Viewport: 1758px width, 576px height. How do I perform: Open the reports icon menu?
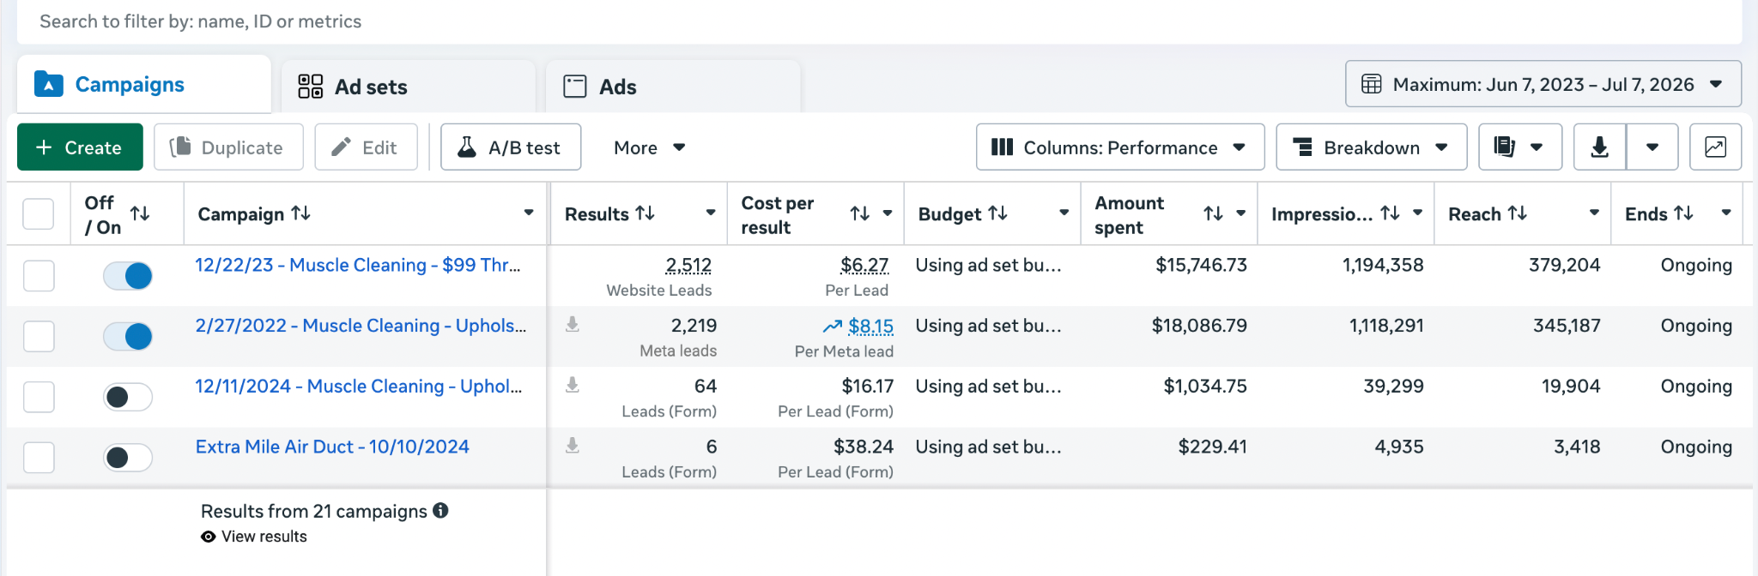pos(1519,147)
